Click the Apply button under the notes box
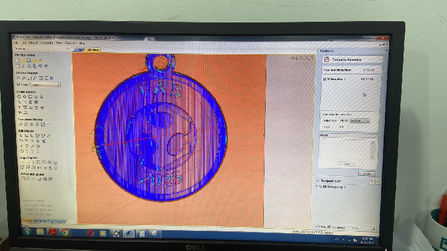The height and width of the screenshot is (251, 447). click(348, 164)
